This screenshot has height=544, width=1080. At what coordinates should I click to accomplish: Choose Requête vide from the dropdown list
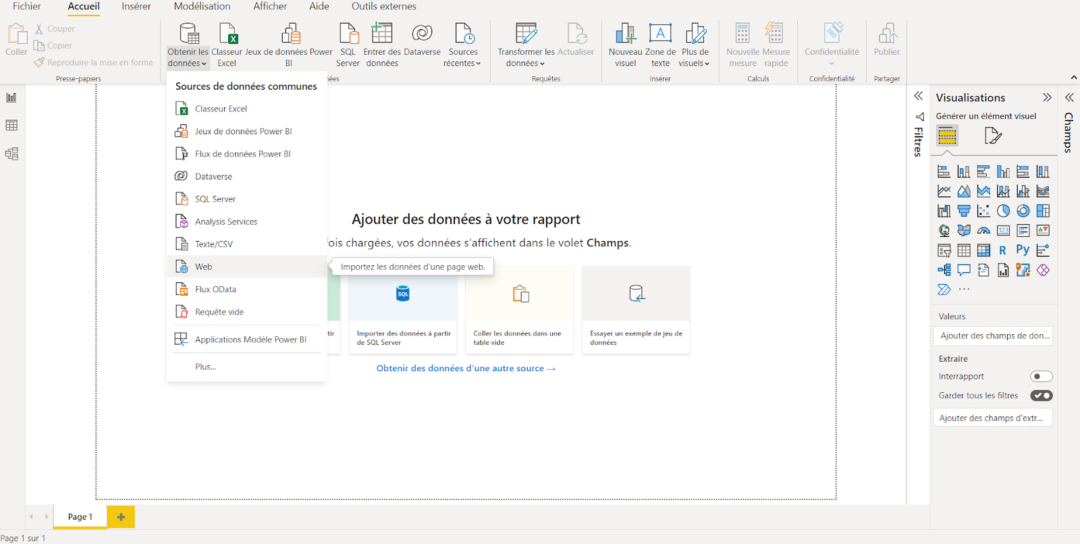coord(247,312)
